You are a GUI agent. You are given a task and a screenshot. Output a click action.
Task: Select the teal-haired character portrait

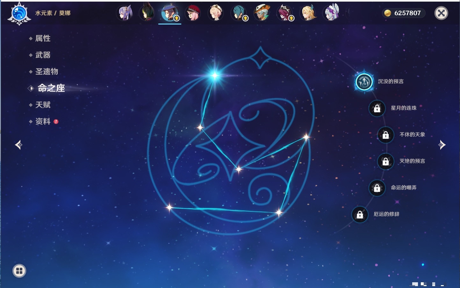click(x=239, y=13)
